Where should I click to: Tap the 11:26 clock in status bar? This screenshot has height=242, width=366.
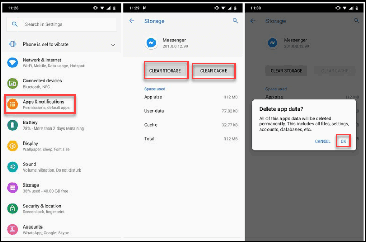13,8
